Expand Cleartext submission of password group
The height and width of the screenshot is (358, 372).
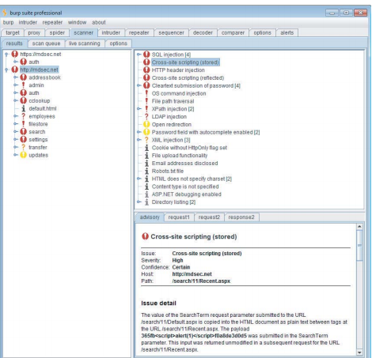click(139, 85)
